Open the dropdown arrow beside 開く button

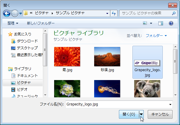point(141,114)
